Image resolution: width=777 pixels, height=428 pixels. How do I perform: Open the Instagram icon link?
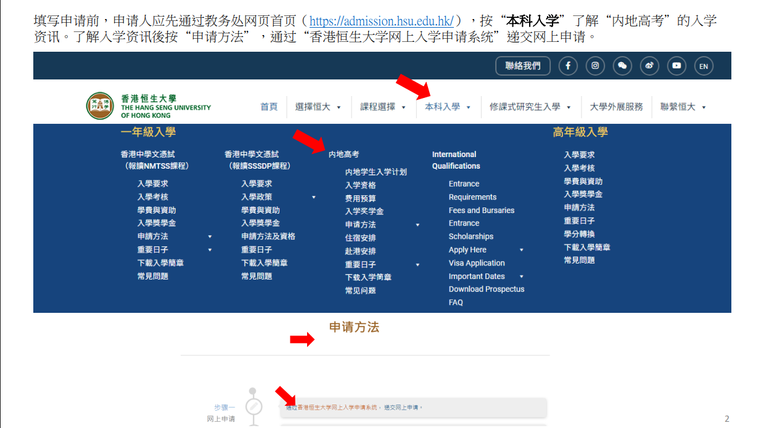[x=595, y=66]
